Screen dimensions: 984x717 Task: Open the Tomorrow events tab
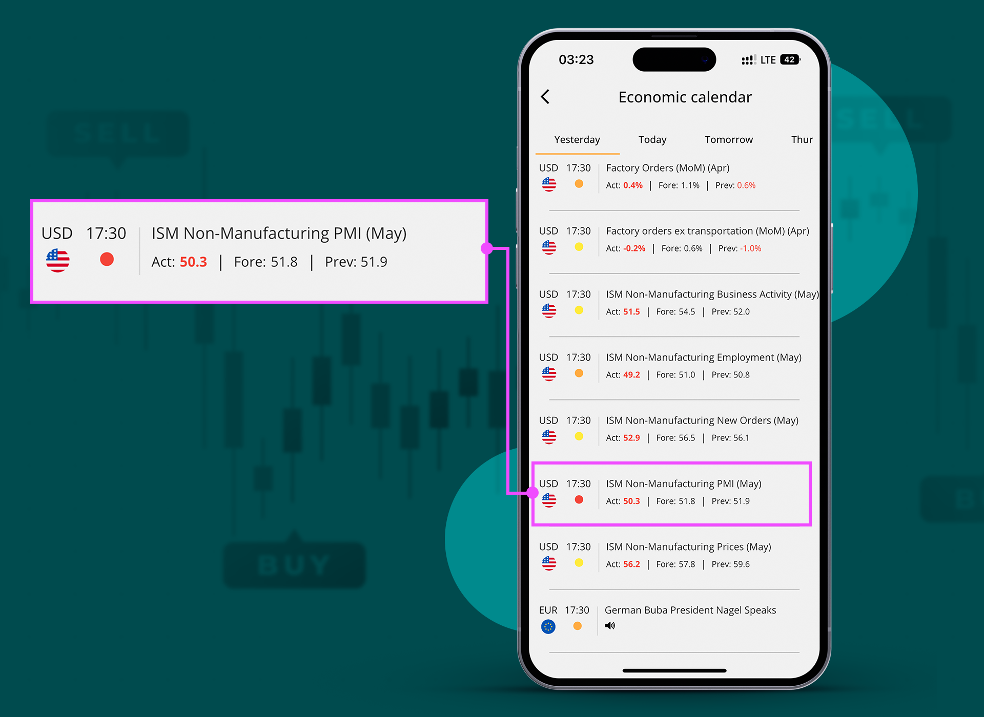[727, 139]
